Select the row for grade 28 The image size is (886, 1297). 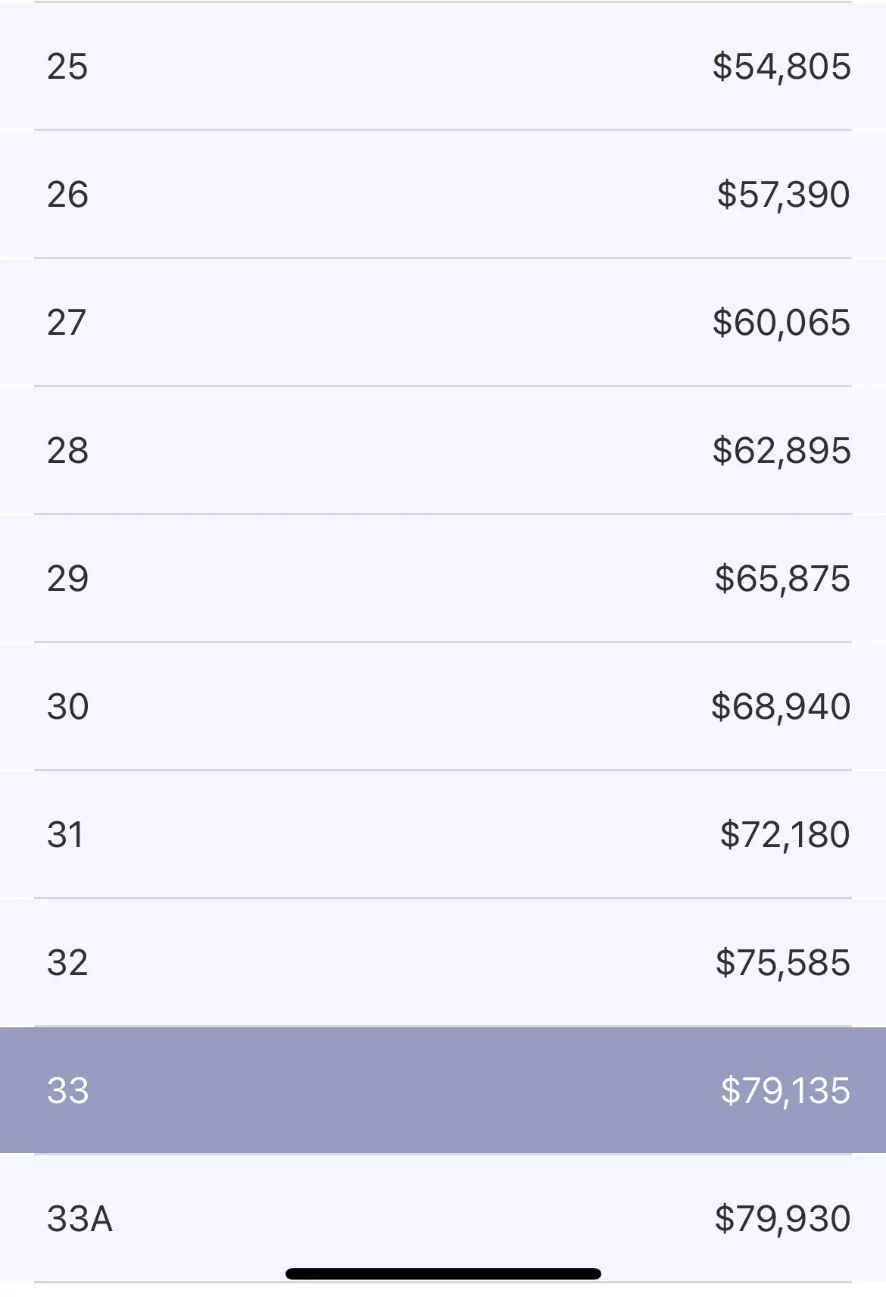(443, 450)
